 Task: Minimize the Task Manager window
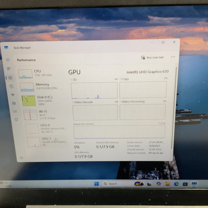(x=152, y=42)
